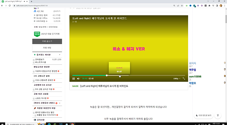This screenshot has height=125, width=227.
Task: Open the 5차 고멤 오디션 지원 board
Action: pos(44,89)
